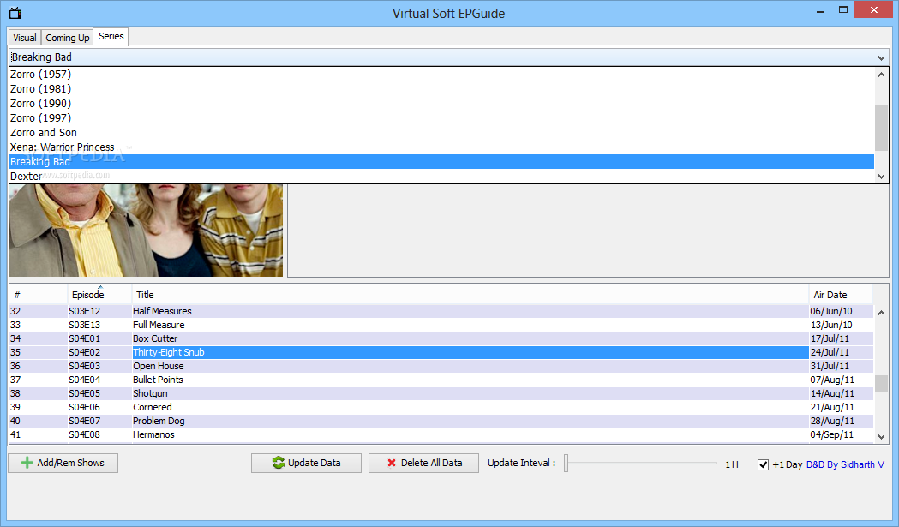Select the Series tab

point(111,36)
